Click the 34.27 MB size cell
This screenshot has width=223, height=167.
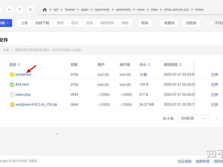click(x=147, y=105)
